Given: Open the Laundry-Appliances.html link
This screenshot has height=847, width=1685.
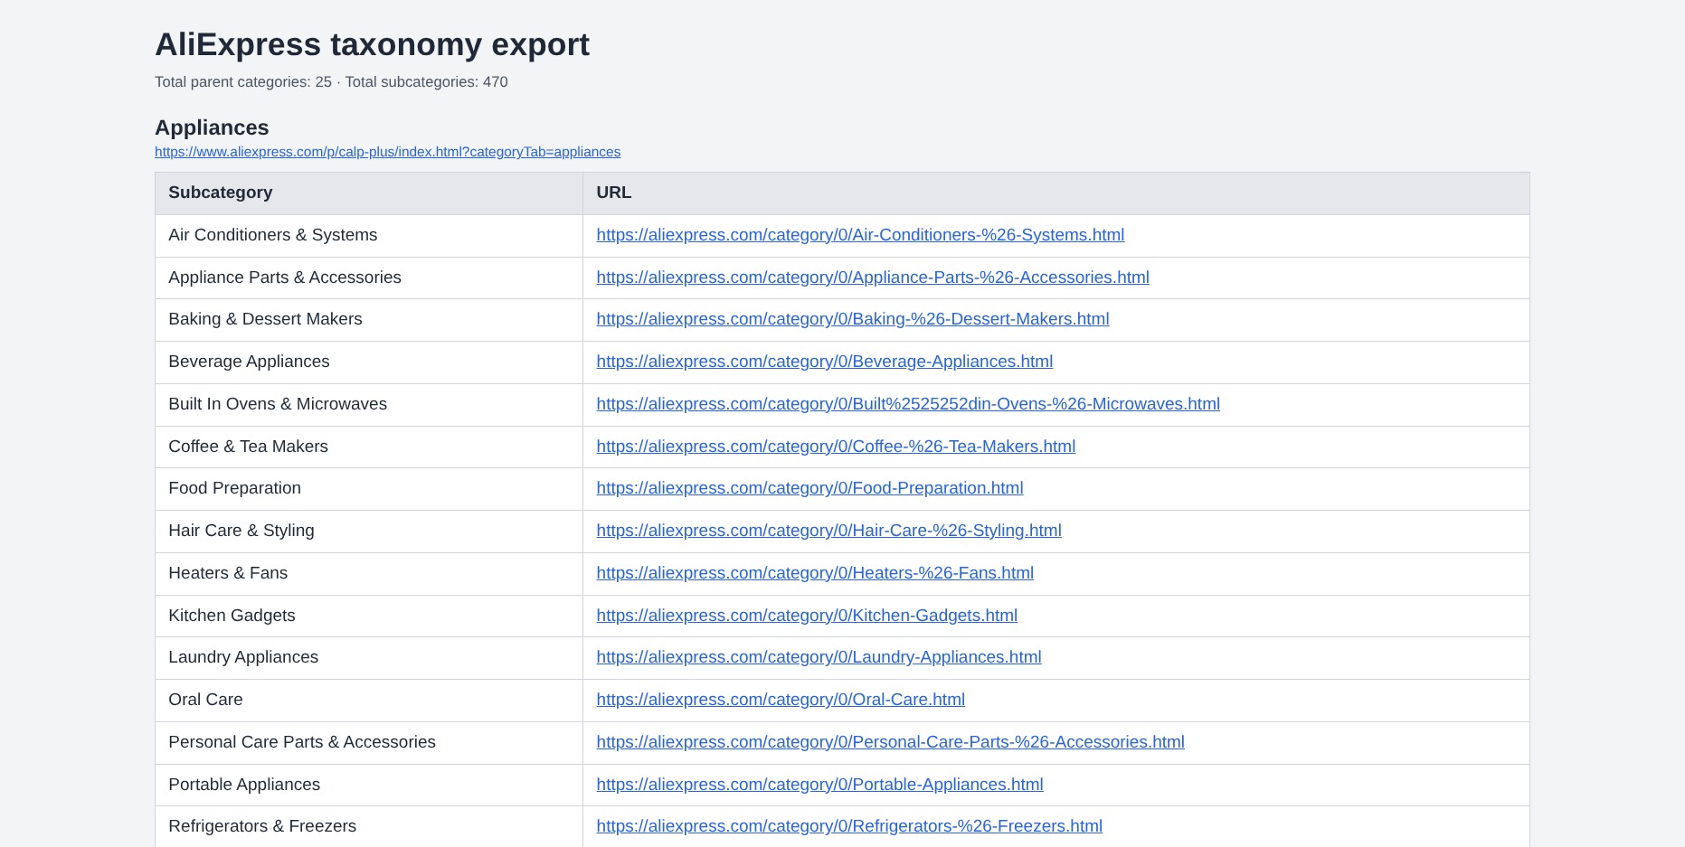Looking at the screenshot, I should click(819, 657).
